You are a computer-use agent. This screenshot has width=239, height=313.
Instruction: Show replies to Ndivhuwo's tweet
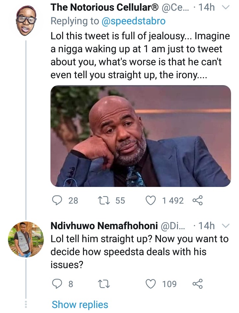[x=80, y=305]
